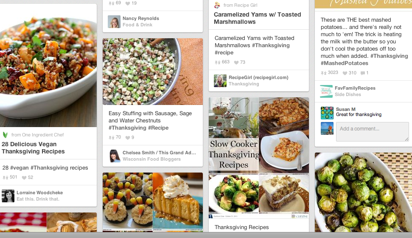
Task: Click Susan M's emoji avatar
Action: 327,113
